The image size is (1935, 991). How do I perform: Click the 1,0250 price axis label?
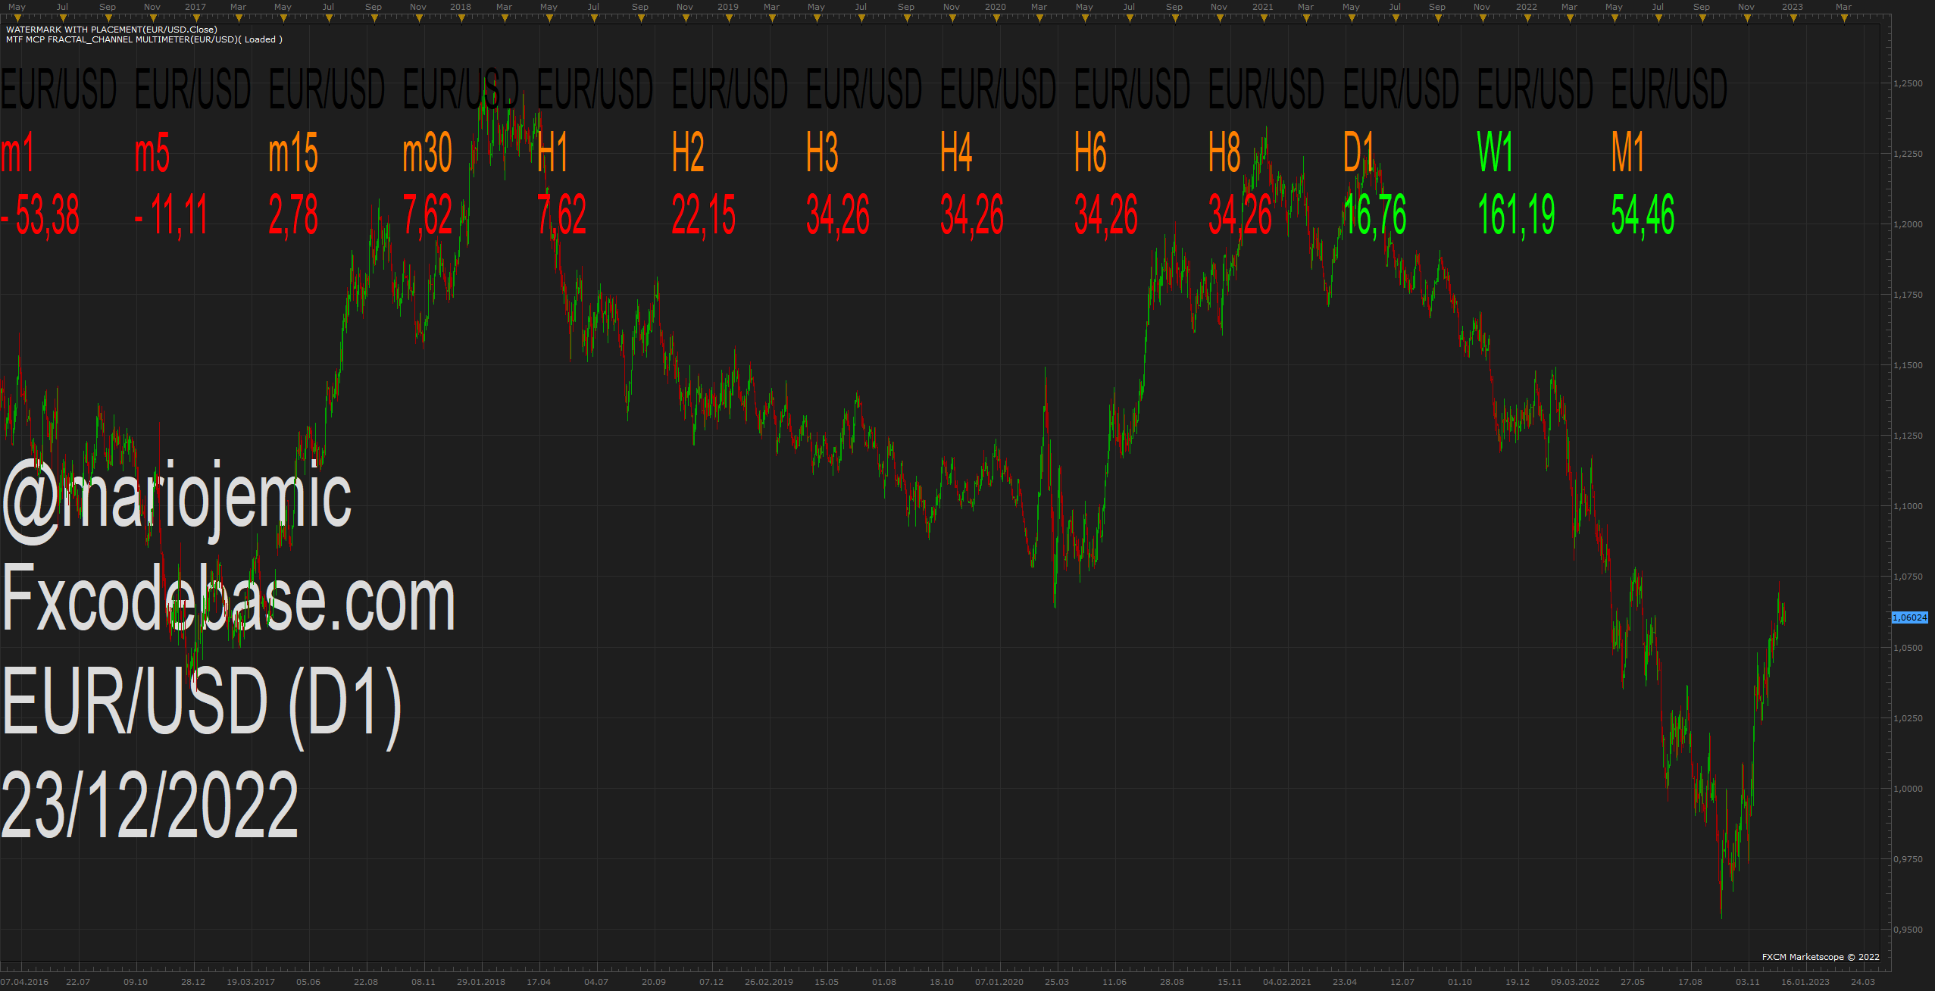(1908, 718)
